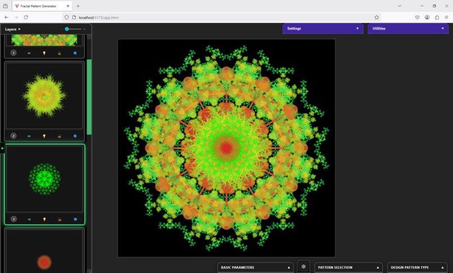The width and height of the screenshot is (453, 273).
Task: Open the Firefox account icon
Action: point(427,17)
